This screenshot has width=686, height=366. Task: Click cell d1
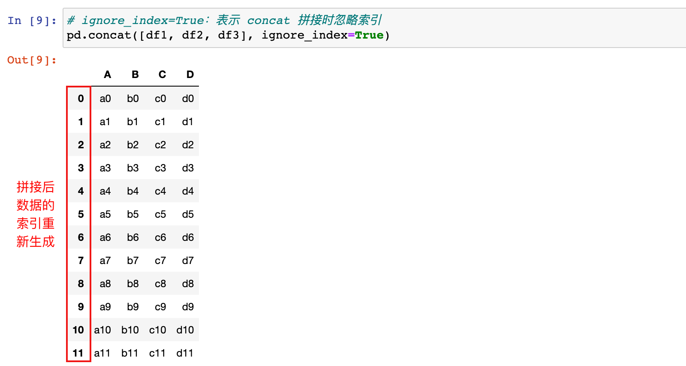click(188, 122)
